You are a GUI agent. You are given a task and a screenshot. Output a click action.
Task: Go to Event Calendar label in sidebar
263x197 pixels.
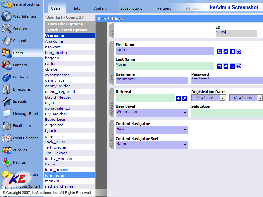coord(26,138)
